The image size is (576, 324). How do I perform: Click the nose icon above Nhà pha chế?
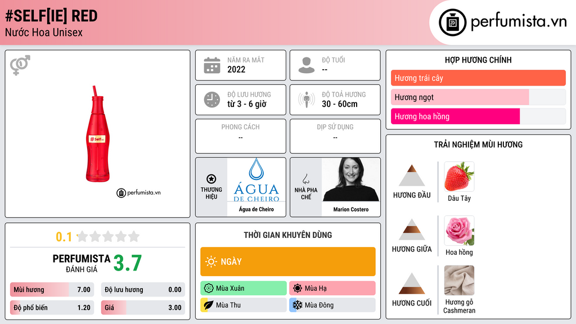point(305,179)
